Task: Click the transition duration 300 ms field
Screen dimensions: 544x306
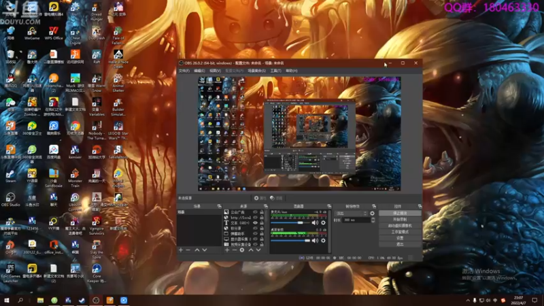Action: 356,220
